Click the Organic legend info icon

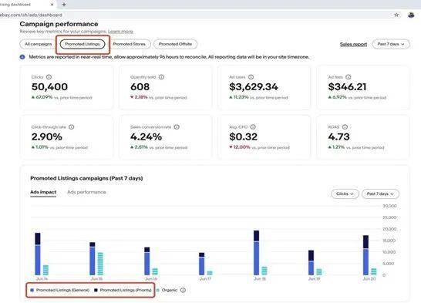[183, 290]
